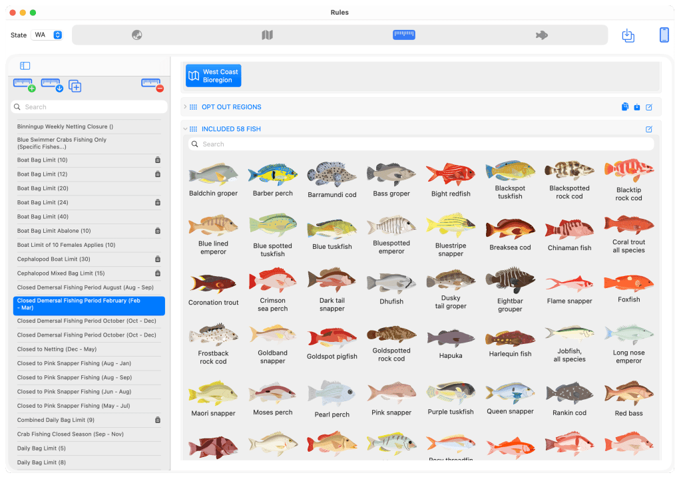The width and height of the screenshot is (681, 477).
Task: Switch to the globe tab
Action: coord(137,35)
